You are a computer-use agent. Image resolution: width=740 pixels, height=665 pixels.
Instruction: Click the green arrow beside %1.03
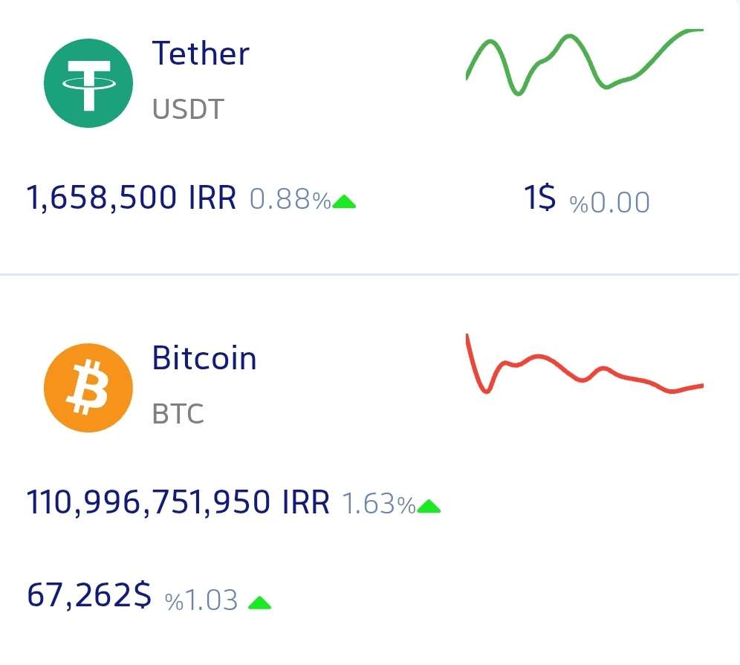tap(259, 603)
